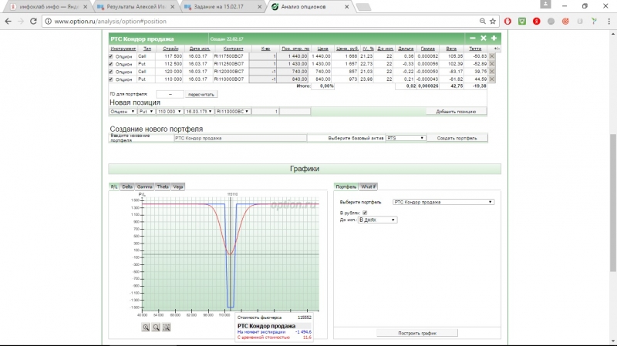The width and height of the screenshot is (617, 346).
Task: Toggle the 'В рублях' checkbox
Action: [365, 212]
